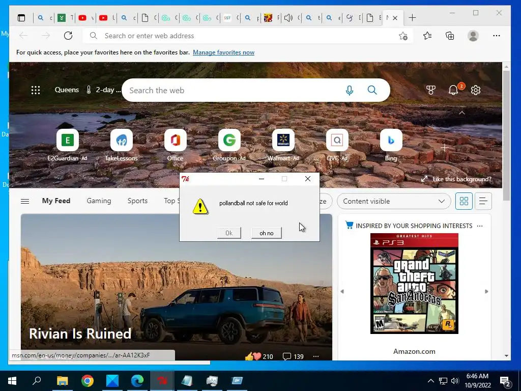Screen dimensions: 521x391
Task: Start voice search with microphone
Action: pyautogui.click(x=349, y=90)
